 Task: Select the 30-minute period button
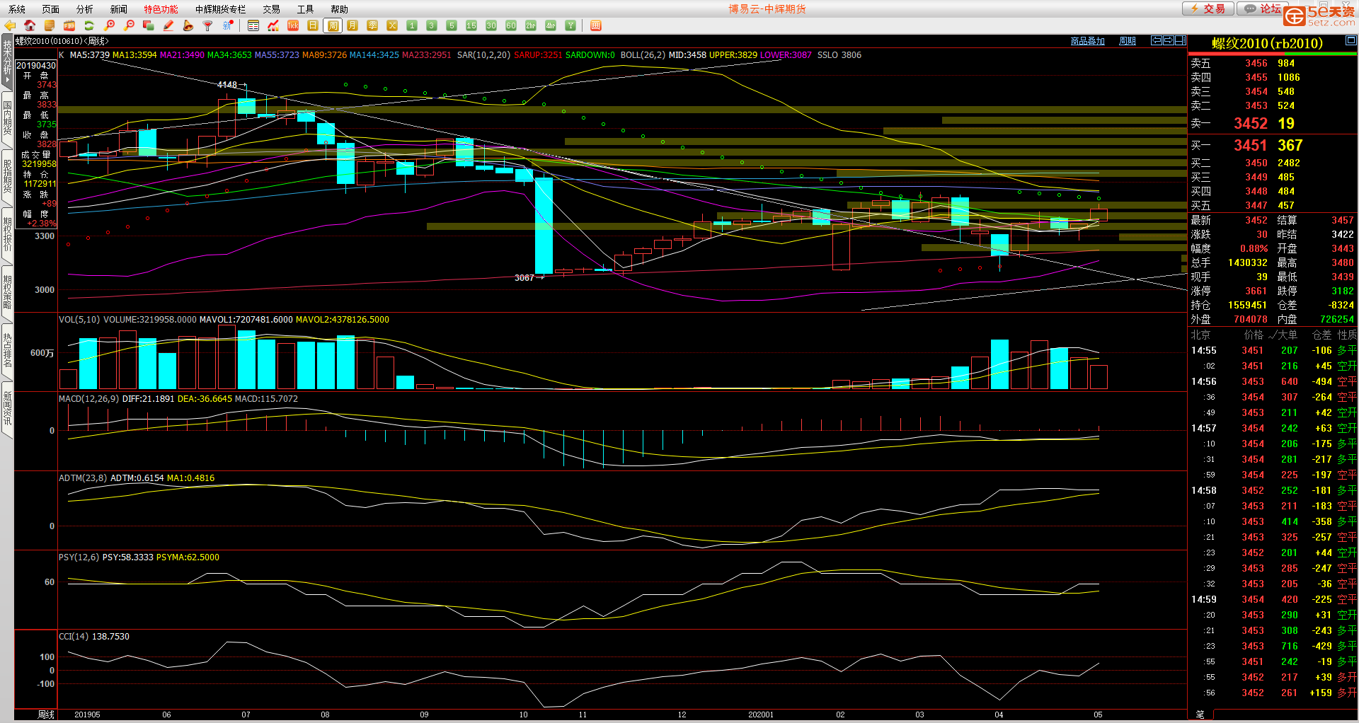[491, 25]
